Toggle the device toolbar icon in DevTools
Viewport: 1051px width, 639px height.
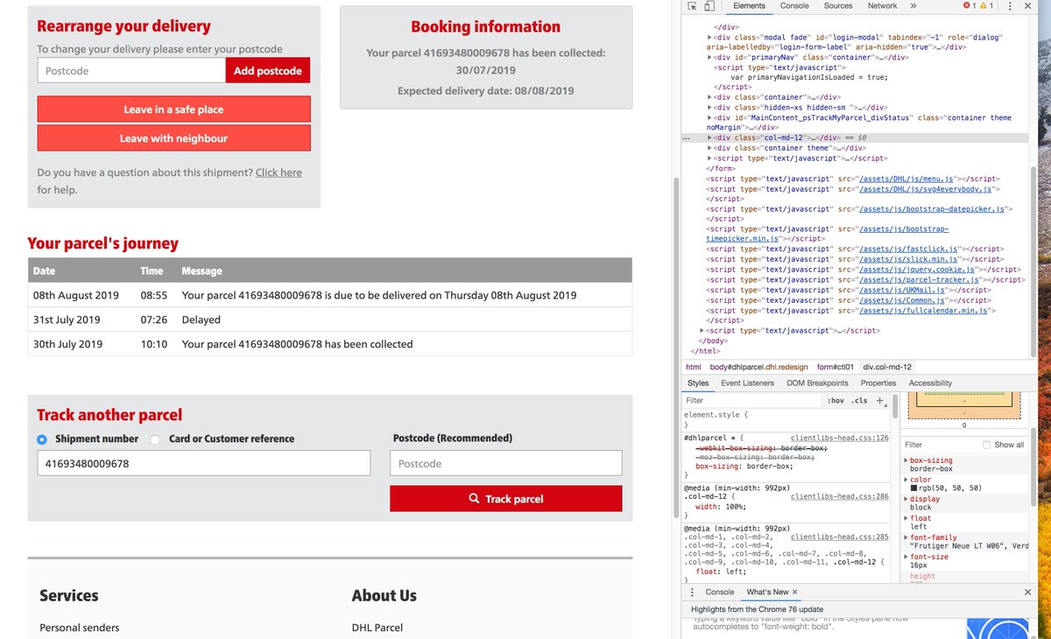[x=709, y=6]
